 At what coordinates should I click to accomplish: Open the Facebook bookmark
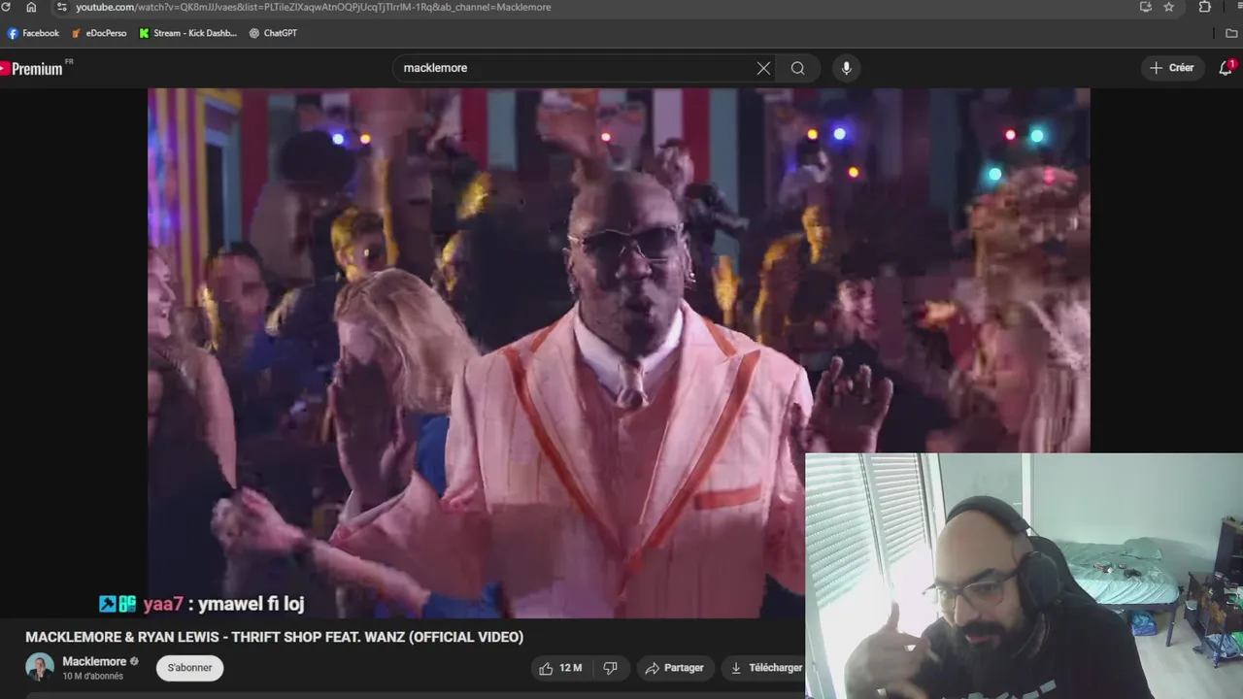tap(33, 33)
